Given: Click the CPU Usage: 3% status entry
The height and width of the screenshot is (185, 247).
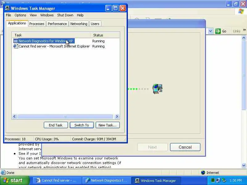Looking at the screenshot, I should [x=47, y=139].
